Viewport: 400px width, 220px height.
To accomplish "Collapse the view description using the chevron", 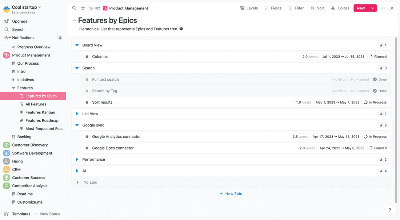I will [74, 20].
